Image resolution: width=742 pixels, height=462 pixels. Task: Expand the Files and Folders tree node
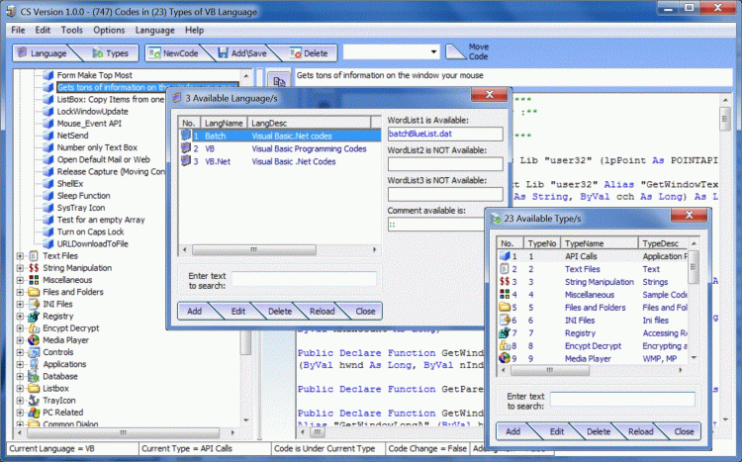click(x=20, y=292)
